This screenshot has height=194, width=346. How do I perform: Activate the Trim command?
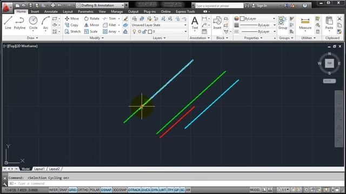pyautogui.click(x=109, y=19)
